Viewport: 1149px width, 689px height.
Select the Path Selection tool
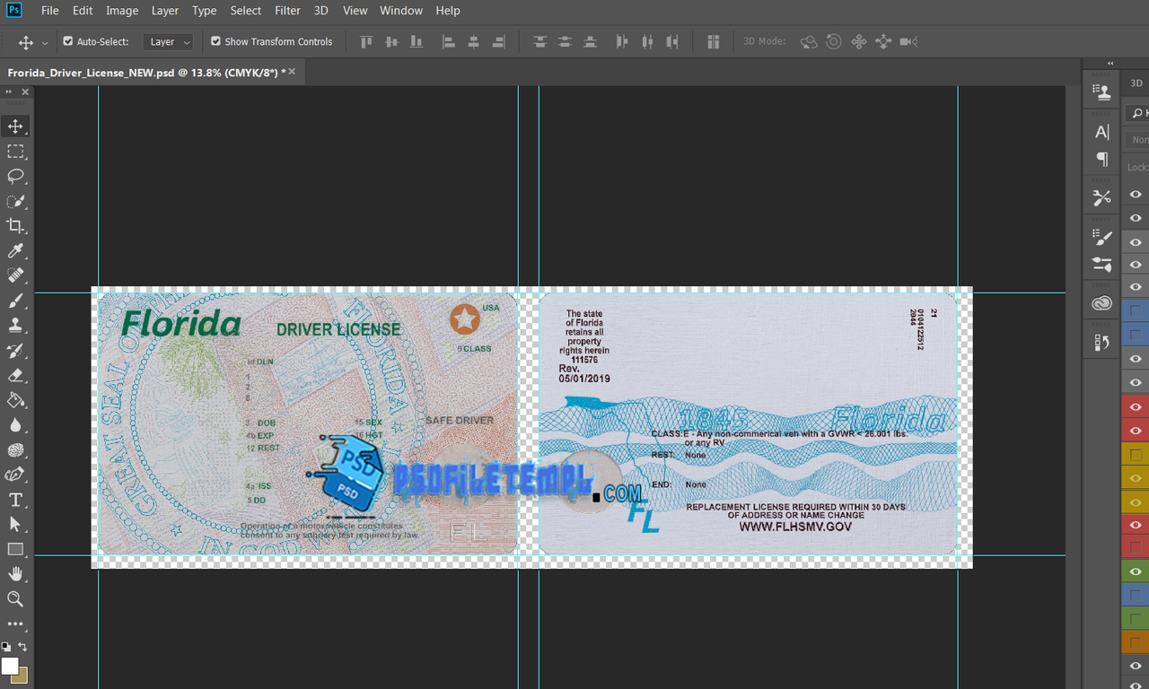pyautogui.click(x=16, y=524)
